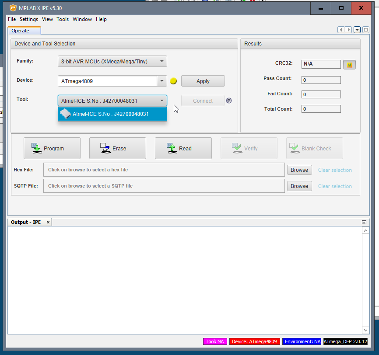Click the Erase button
This screenshot has height=355, width=379.
(118, 148)
